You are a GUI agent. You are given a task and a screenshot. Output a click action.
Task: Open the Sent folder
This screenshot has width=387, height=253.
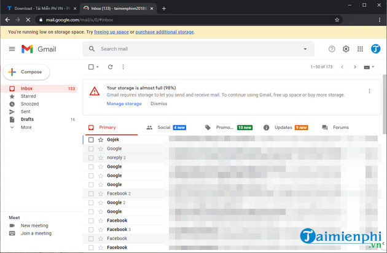click(x=39, y=112)
